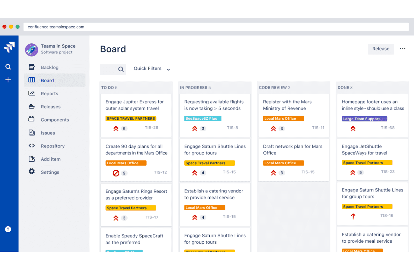
Task: Open the Repository code icon
Action: pos(31,146)
